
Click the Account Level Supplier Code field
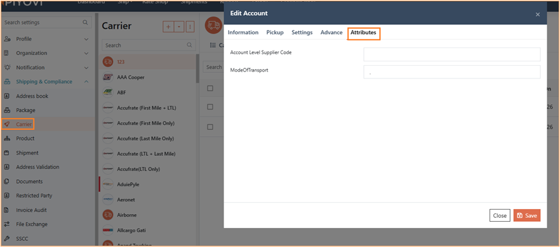452,54
